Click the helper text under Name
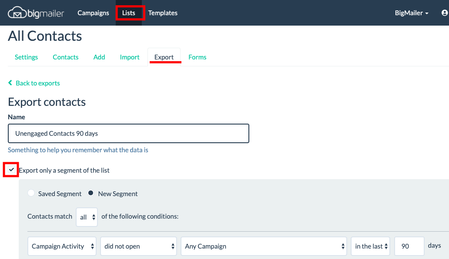449x259 pixels. [x=78, y=150]
